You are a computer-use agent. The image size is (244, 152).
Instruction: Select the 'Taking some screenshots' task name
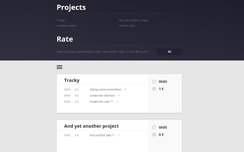pyautogui.click(x=105, y=90)
